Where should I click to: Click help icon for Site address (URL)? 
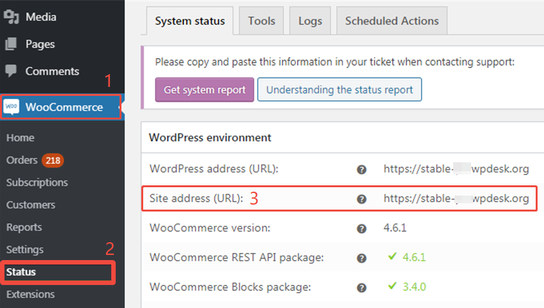(x=362, y=199)
